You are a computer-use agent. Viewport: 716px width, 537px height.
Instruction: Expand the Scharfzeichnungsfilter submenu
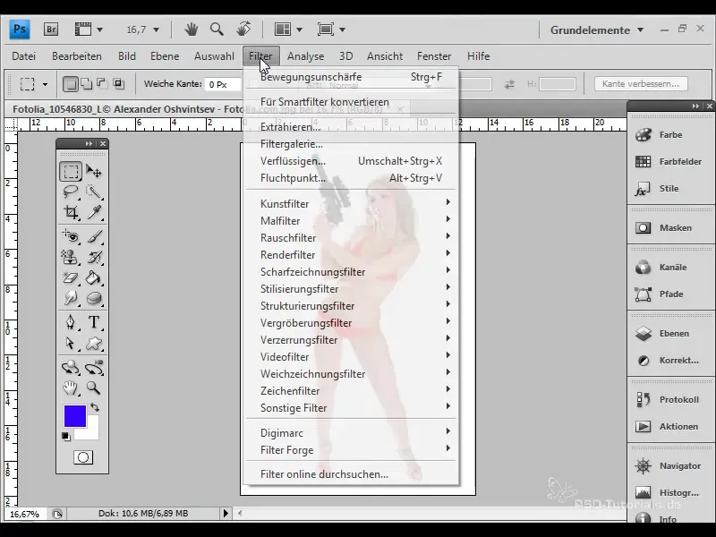(x=351, y=272)
